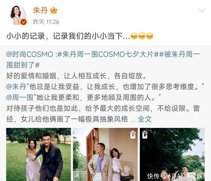
Task: Expand the post options chevron
Action: 202,11
